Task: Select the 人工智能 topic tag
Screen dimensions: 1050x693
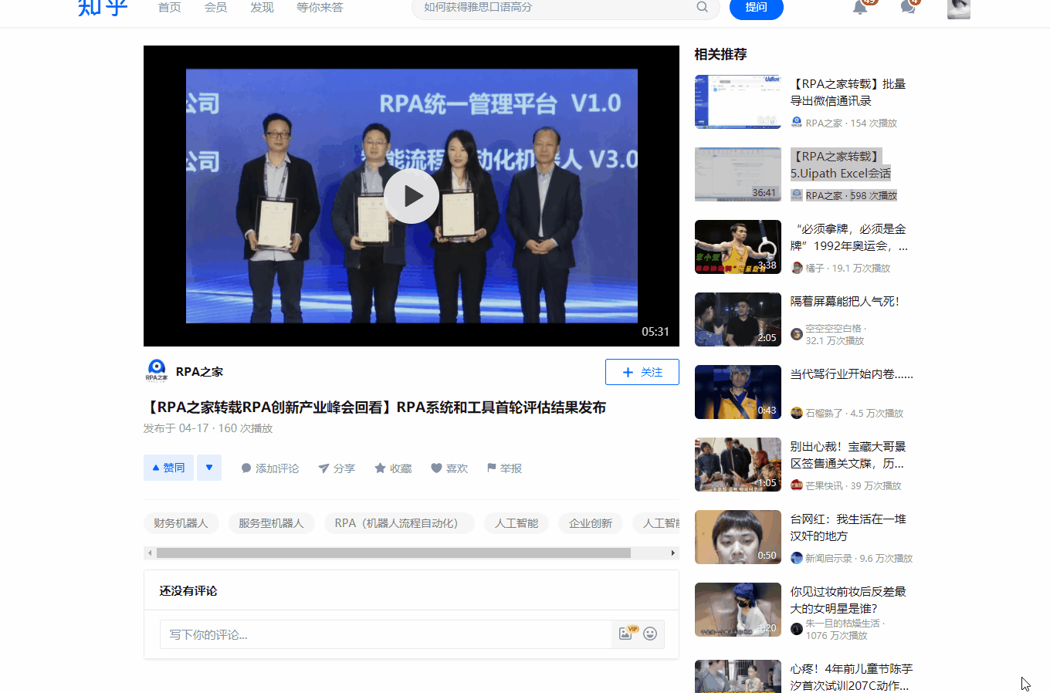Action: pos(517,523)
